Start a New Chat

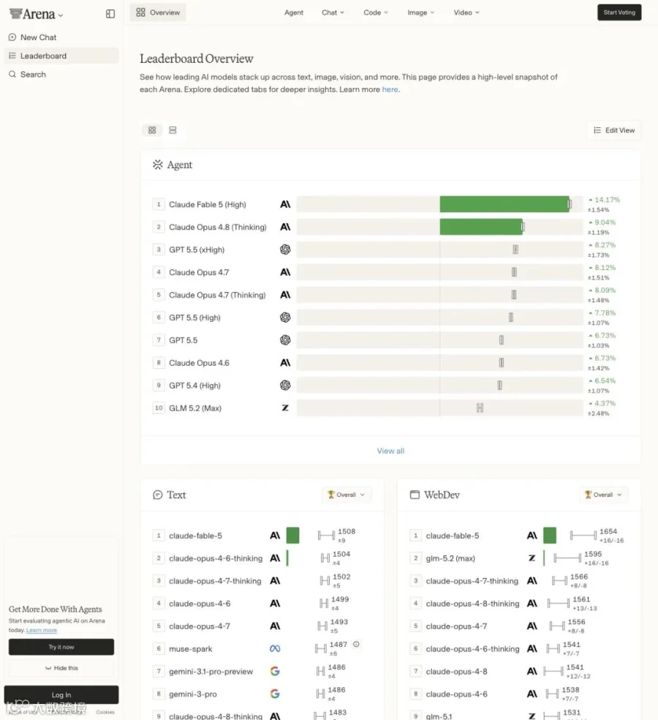61,37
